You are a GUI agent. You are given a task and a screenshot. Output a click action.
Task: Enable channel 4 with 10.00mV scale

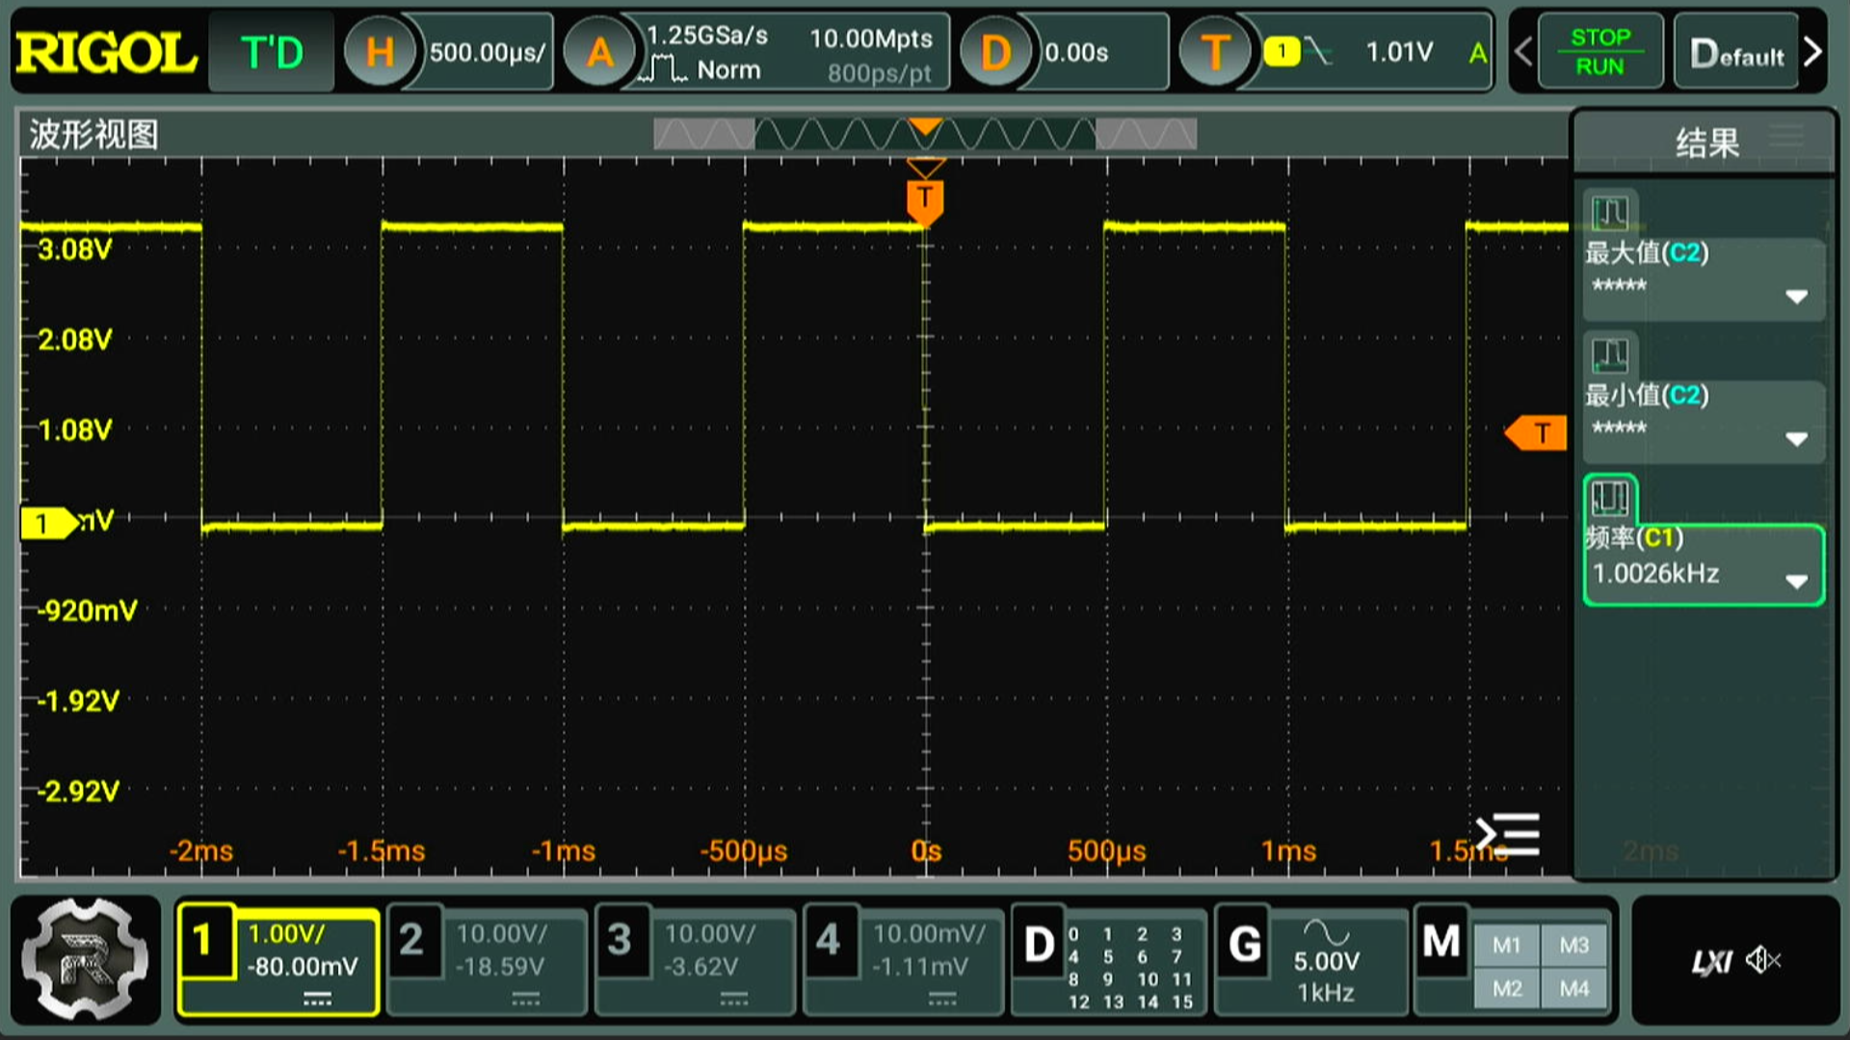click(904, 959)
